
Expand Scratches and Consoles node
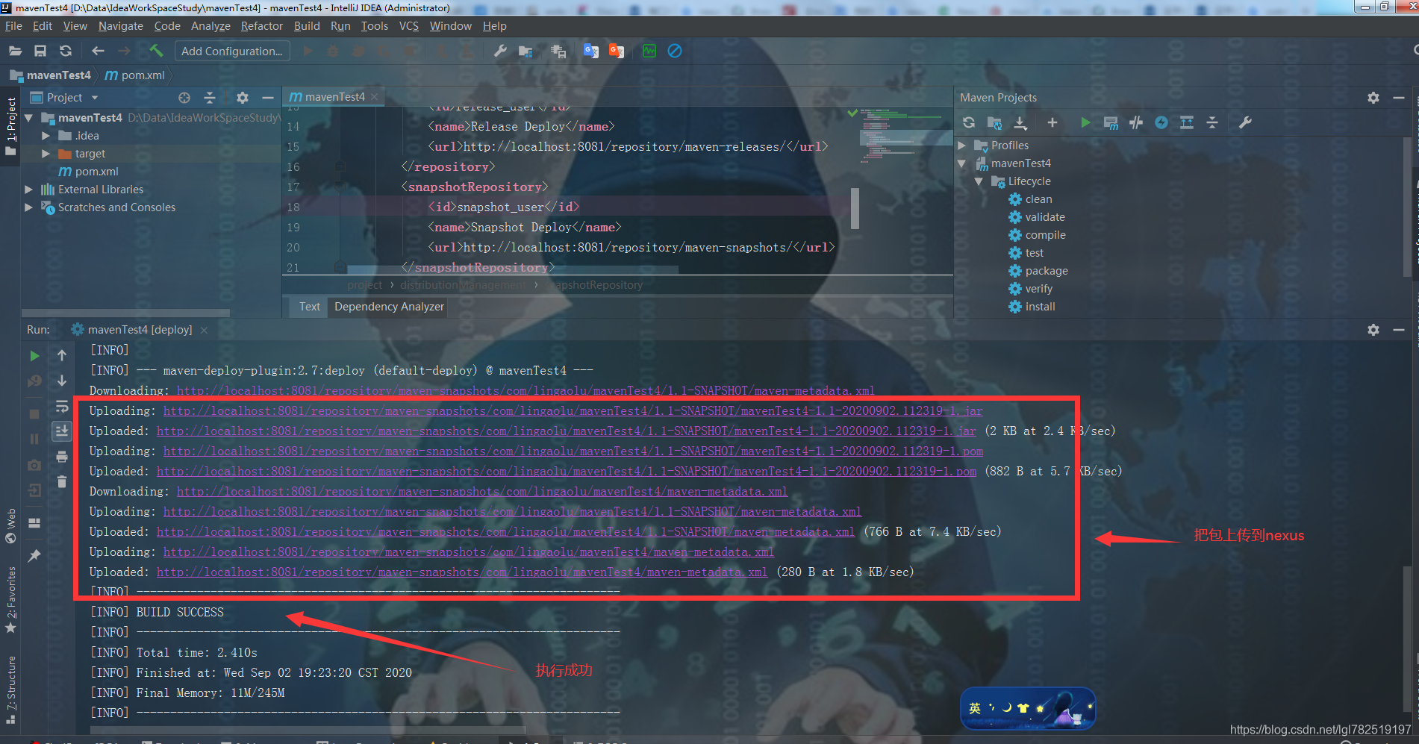click(28, 207)
